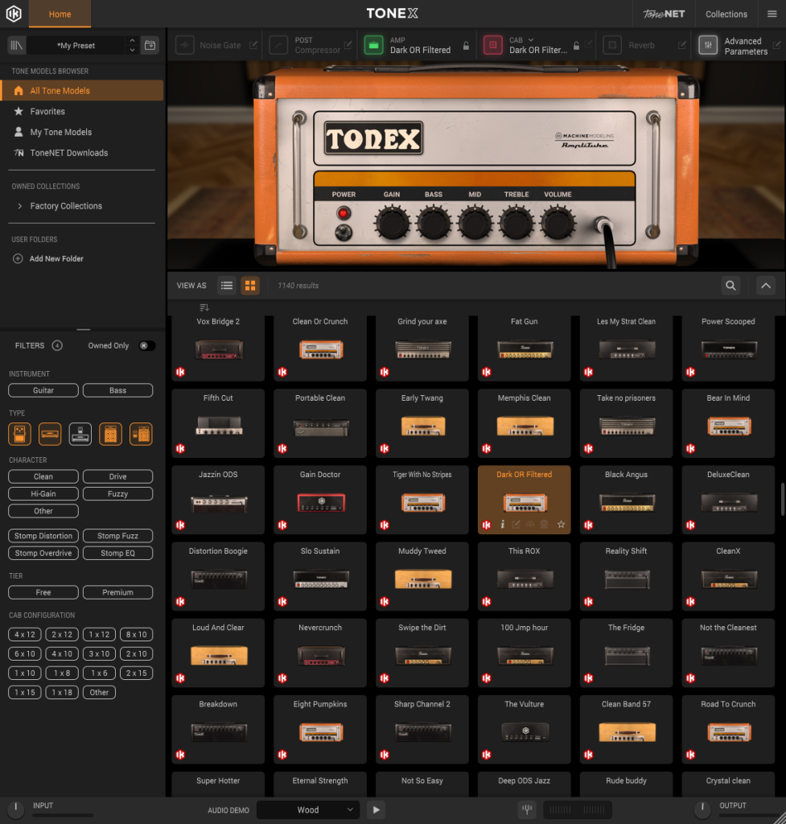Step to previous preset arrow
Screen dimensions: 786x824
[133, 40]
